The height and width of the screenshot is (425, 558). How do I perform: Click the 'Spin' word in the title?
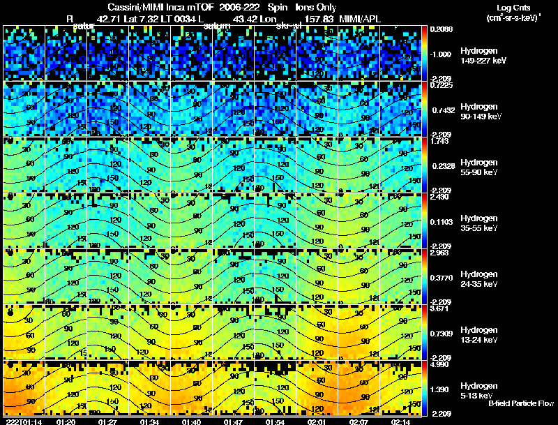[x=277, y=7]
